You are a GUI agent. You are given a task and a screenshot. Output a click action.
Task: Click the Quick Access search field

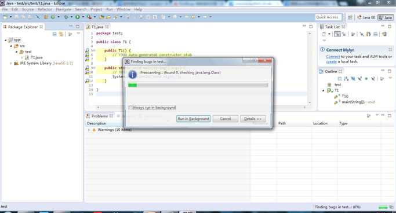coord(328,17)
